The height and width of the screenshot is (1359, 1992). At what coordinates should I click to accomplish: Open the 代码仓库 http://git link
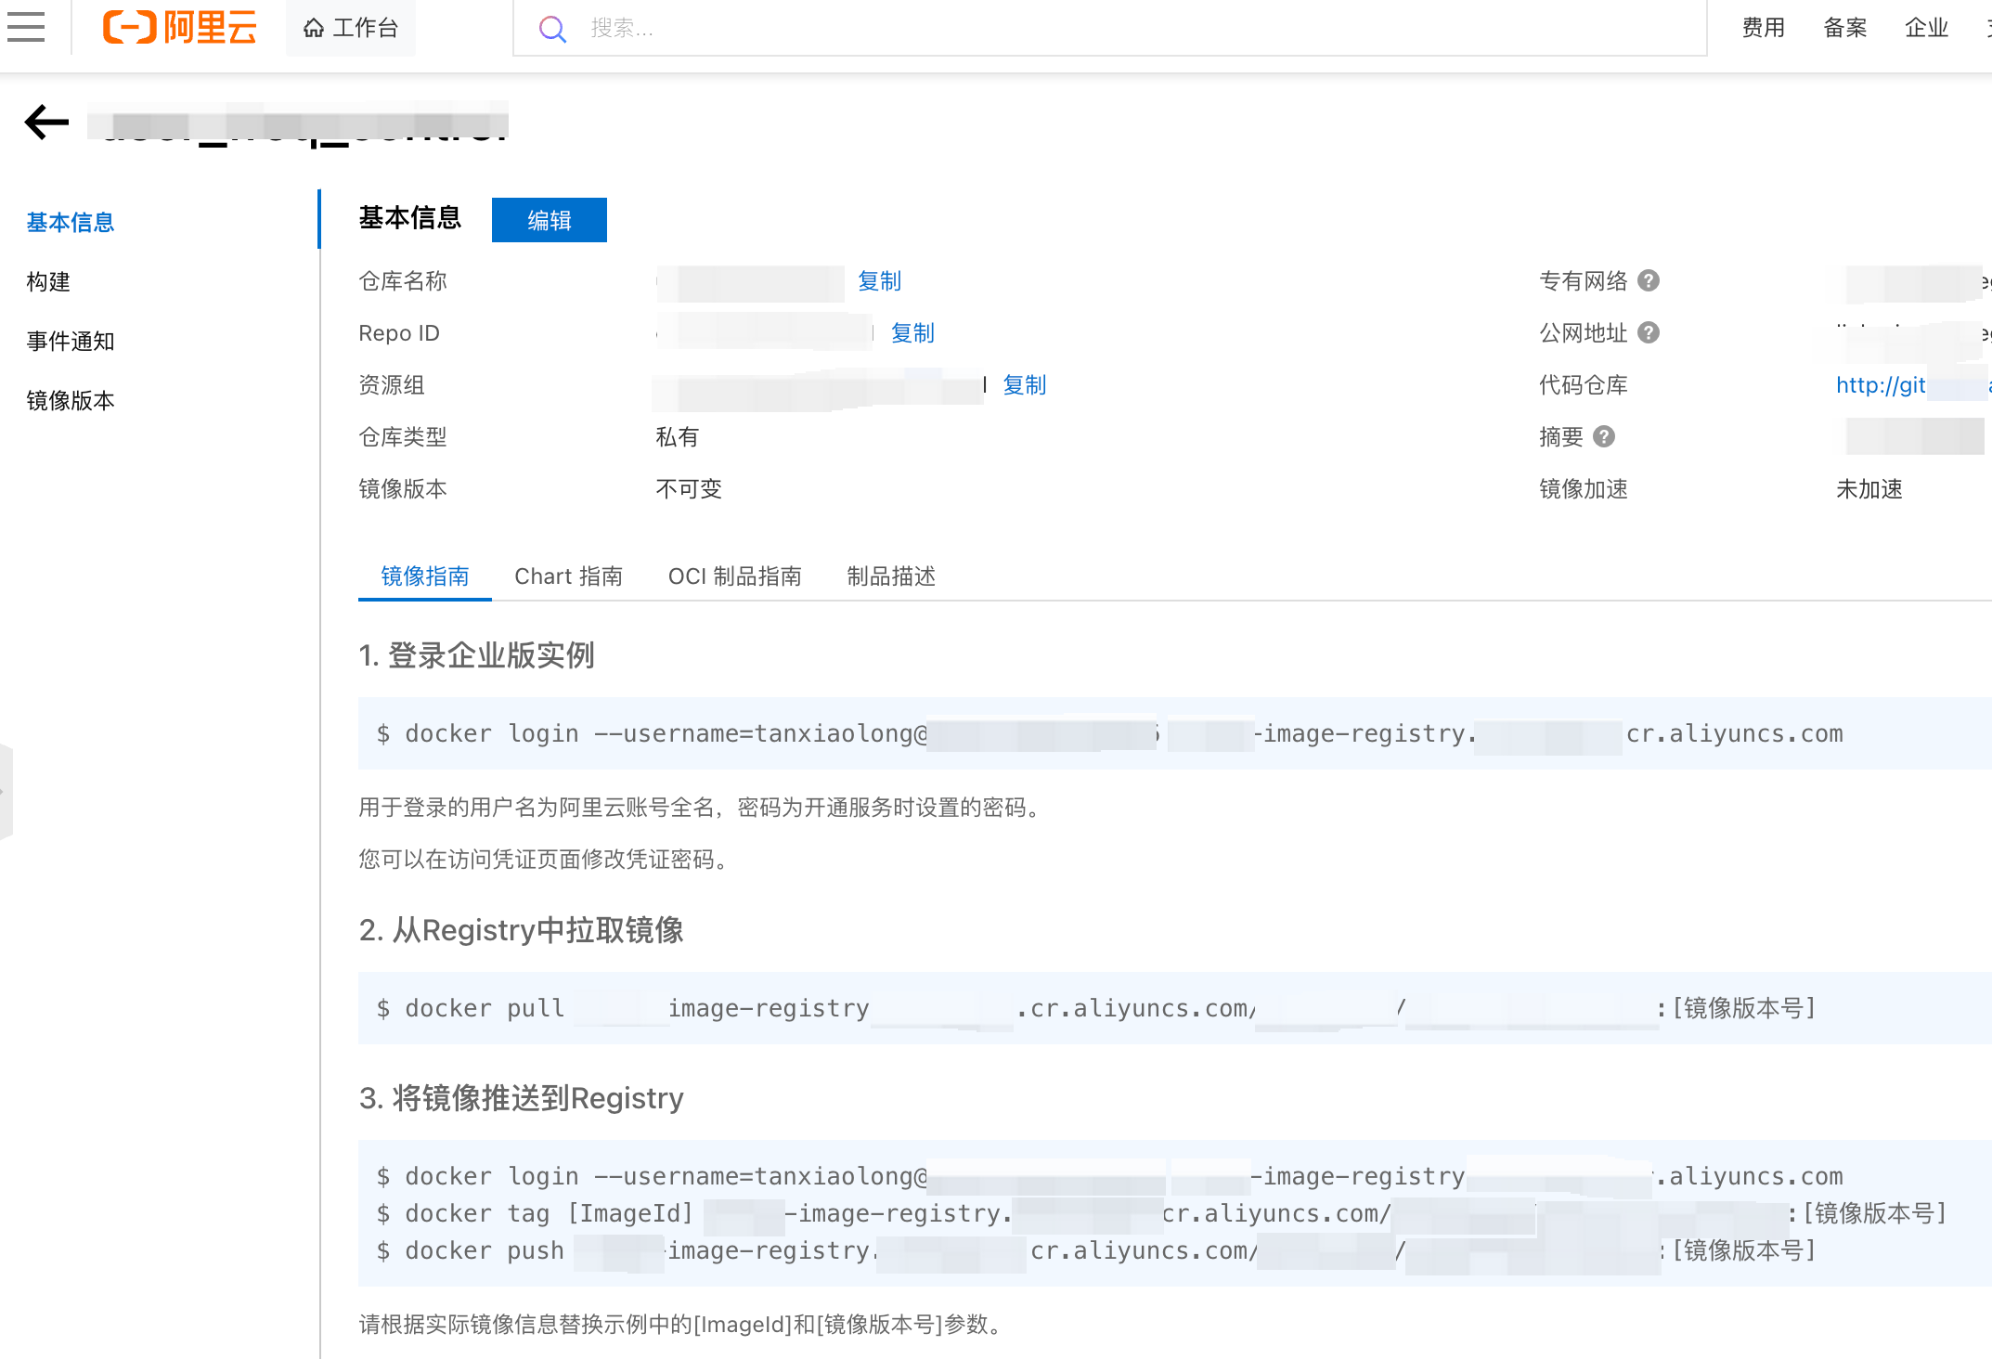click(1881, 385)
